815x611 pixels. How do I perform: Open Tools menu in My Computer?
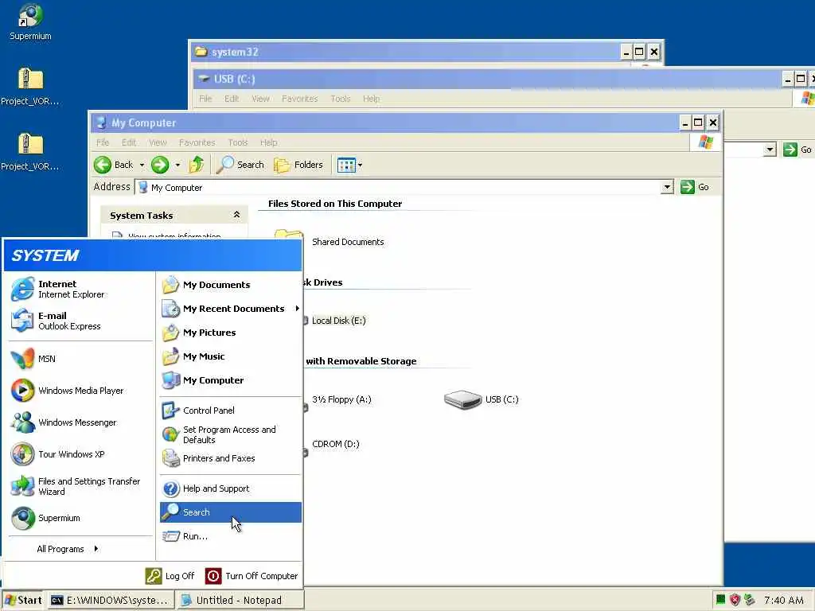[x=238, y=142]
